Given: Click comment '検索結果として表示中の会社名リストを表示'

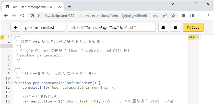Looking at the screenshot, I should click(62, 41).
